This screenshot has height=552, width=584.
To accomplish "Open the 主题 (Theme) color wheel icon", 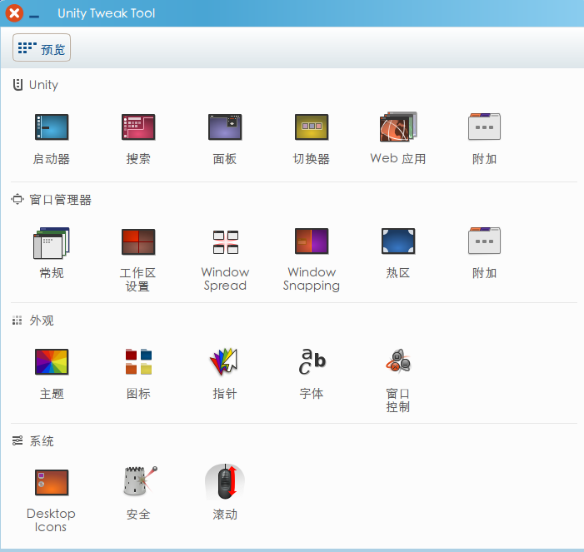I will 52,362.
